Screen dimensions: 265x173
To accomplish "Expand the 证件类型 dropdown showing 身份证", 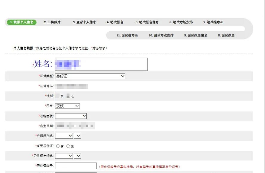I will pos(90,76).
